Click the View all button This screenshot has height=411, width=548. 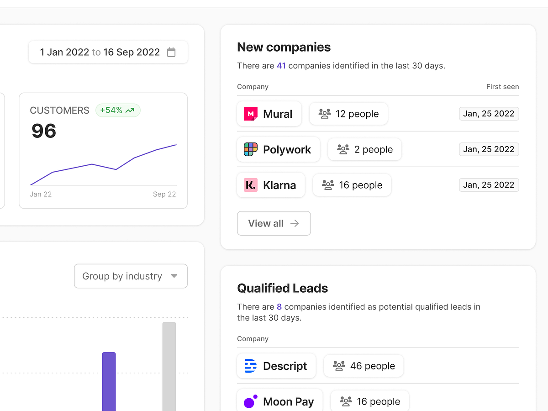coord(274,223)
